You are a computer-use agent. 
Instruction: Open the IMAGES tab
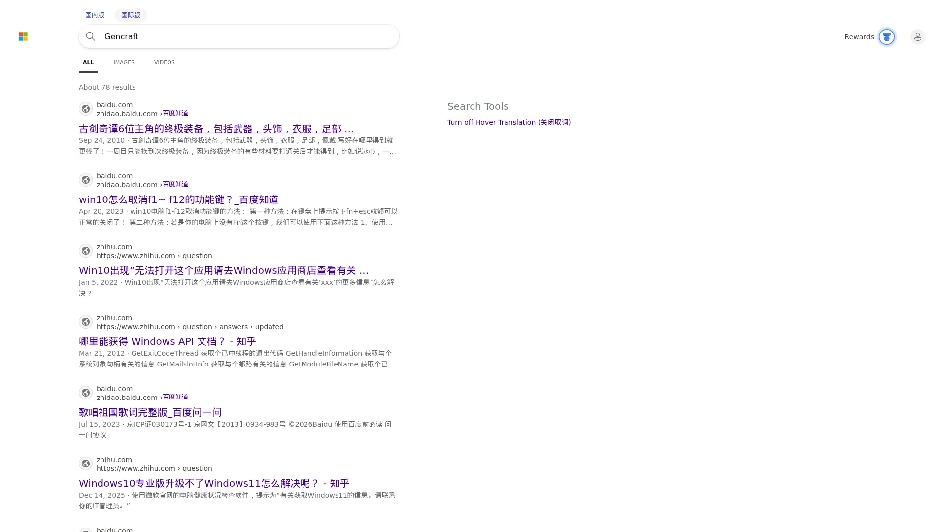[x=124, y=62]
